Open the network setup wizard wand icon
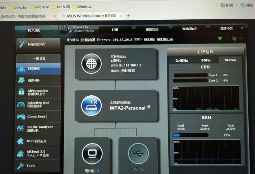 tap(22, 44)
